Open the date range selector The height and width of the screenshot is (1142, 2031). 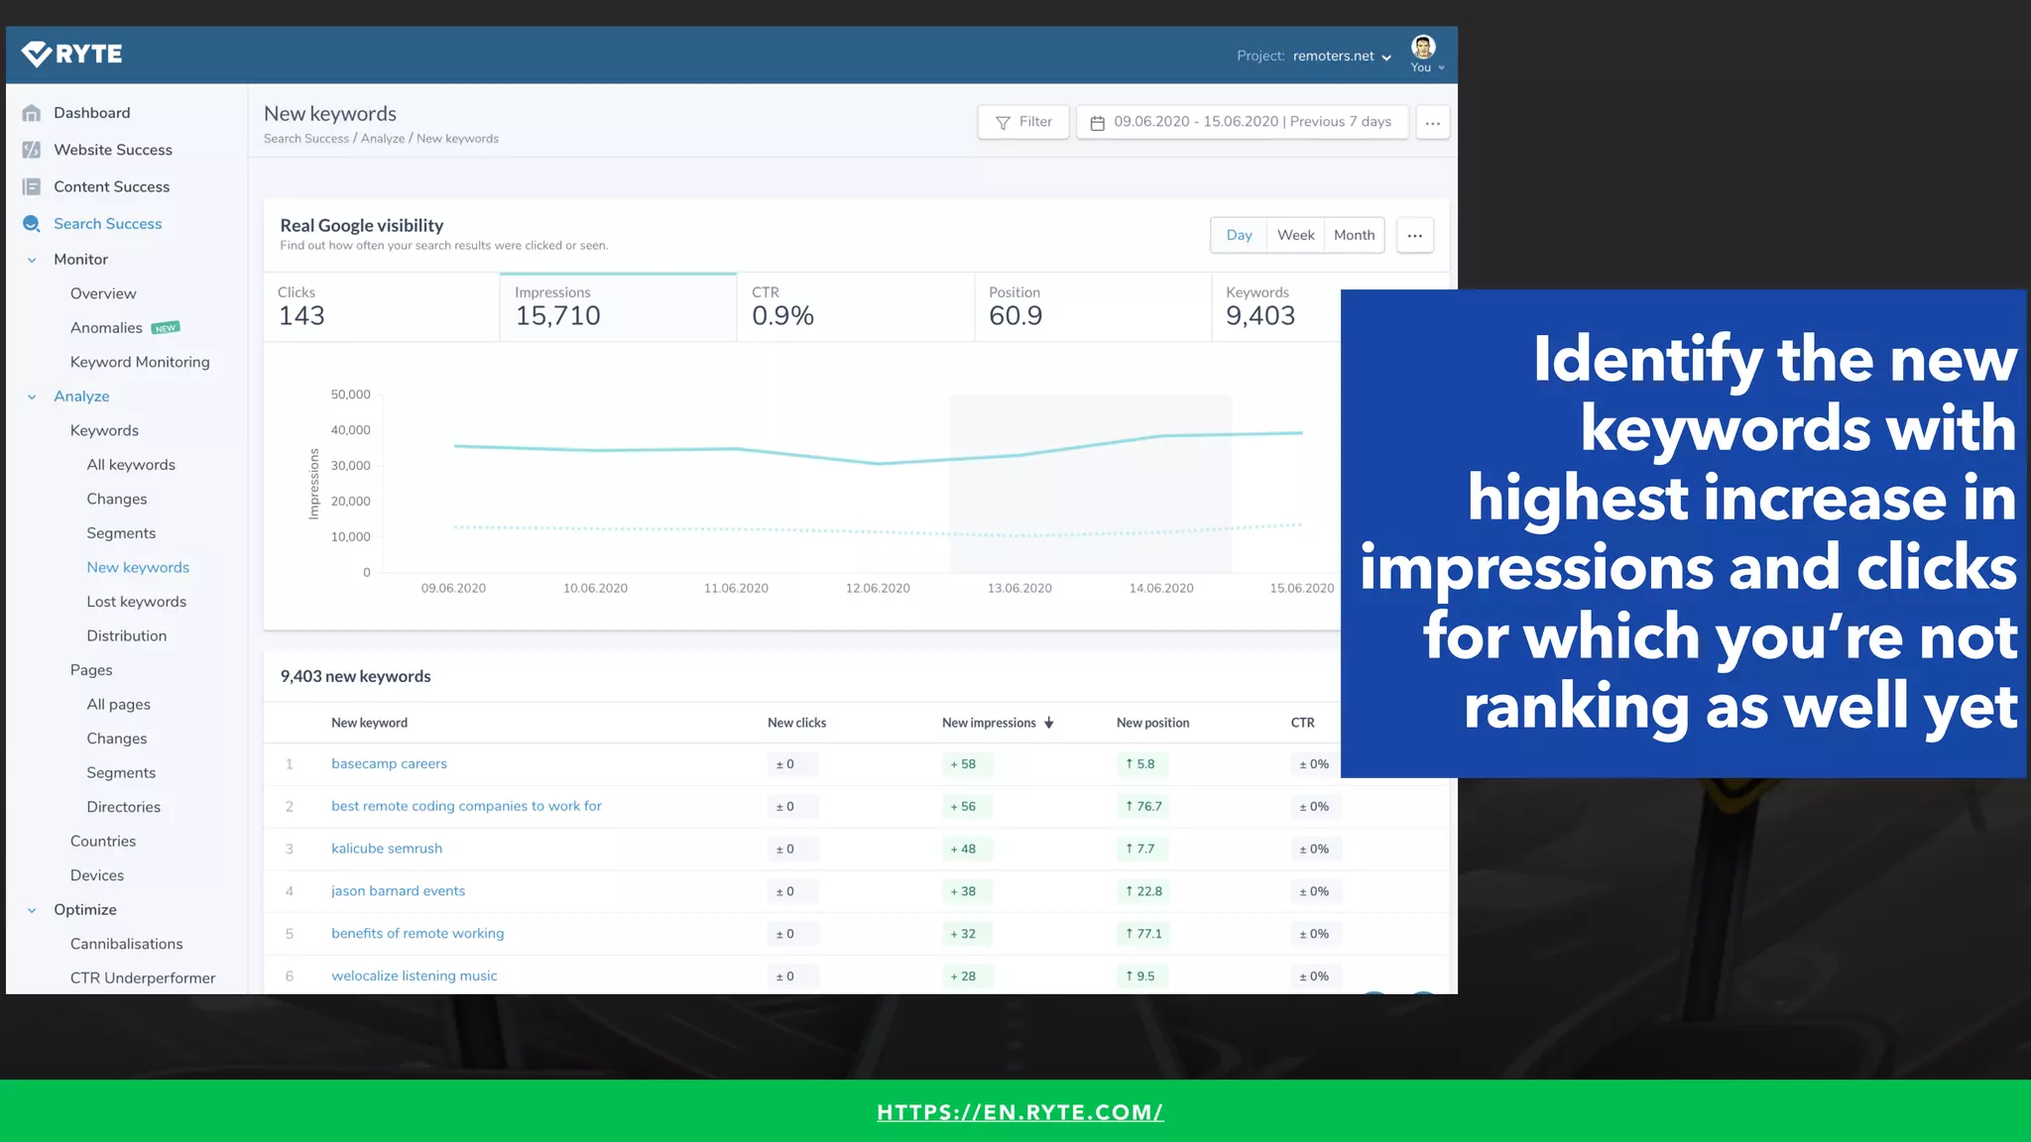1242,123
